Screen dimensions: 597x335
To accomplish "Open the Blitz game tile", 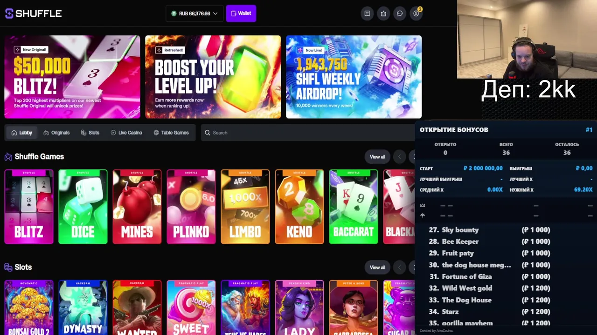I will pos(29,207).
